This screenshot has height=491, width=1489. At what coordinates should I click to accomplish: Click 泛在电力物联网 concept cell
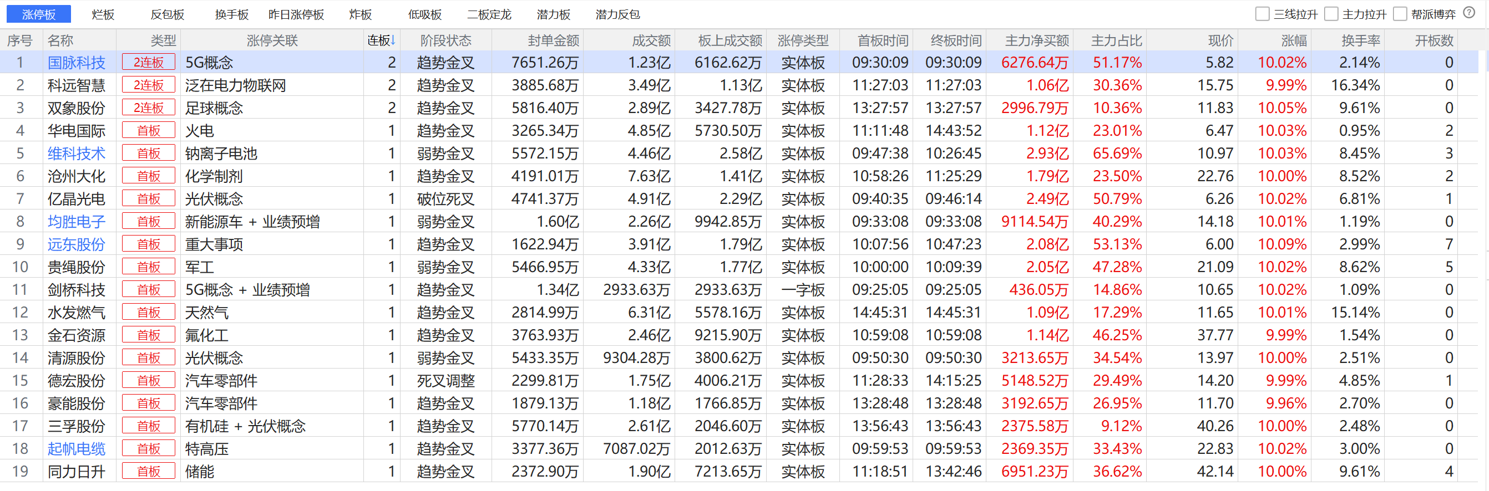pyautogui.click(x=235, y=85)
